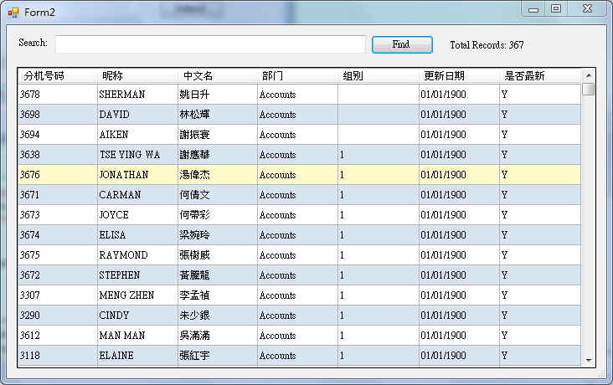Select Chinese name cell 林松輝
The width and height of the screenshot is (613, 385).
pyautogui.click(x=218, y=115)
